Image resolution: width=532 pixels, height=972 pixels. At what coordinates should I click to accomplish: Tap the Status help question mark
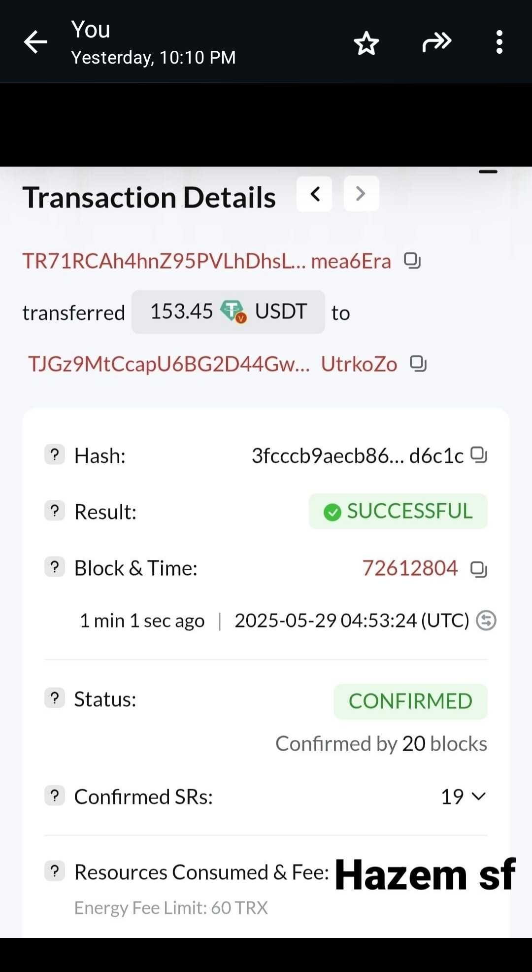coord(55,698)
